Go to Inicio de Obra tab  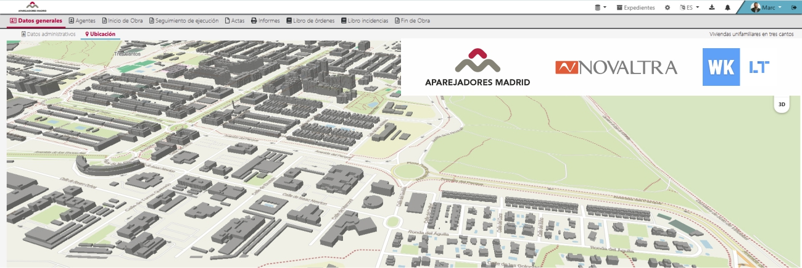122,21
